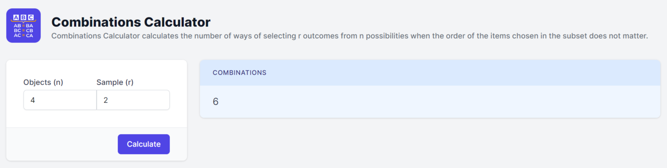The image size is (667, 168).
Task: Click the Combinations Calculator logo icon
Action: click(x=23, y=25)
